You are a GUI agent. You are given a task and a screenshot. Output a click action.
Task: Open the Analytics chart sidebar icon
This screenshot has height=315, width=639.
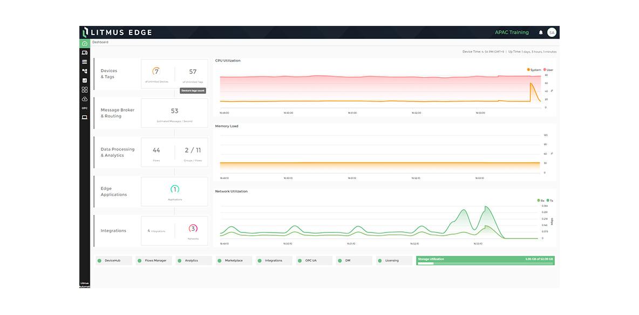tap(85, 80)
